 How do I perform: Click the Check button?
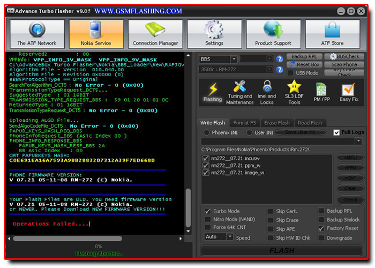(350, 199)
